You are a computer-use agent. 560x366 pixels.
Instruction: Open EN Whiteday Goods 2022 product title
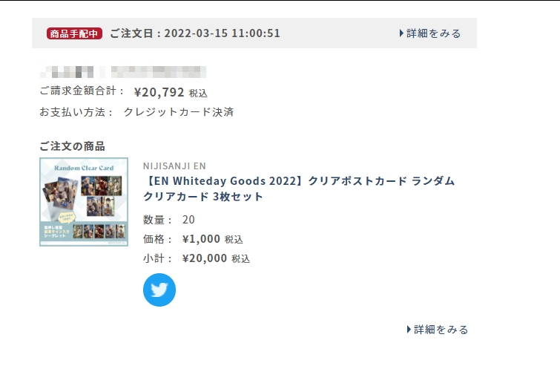tap(299, 189)
